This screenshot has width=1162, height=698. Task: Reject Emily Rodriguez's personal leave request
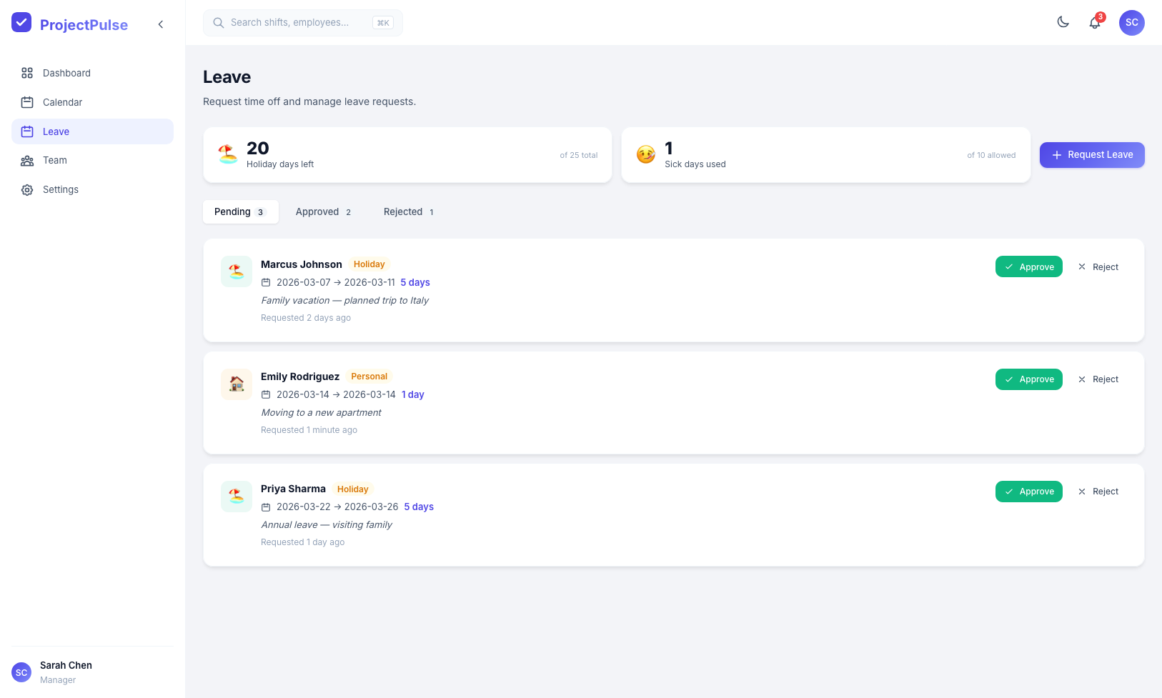coord(1098,379)
